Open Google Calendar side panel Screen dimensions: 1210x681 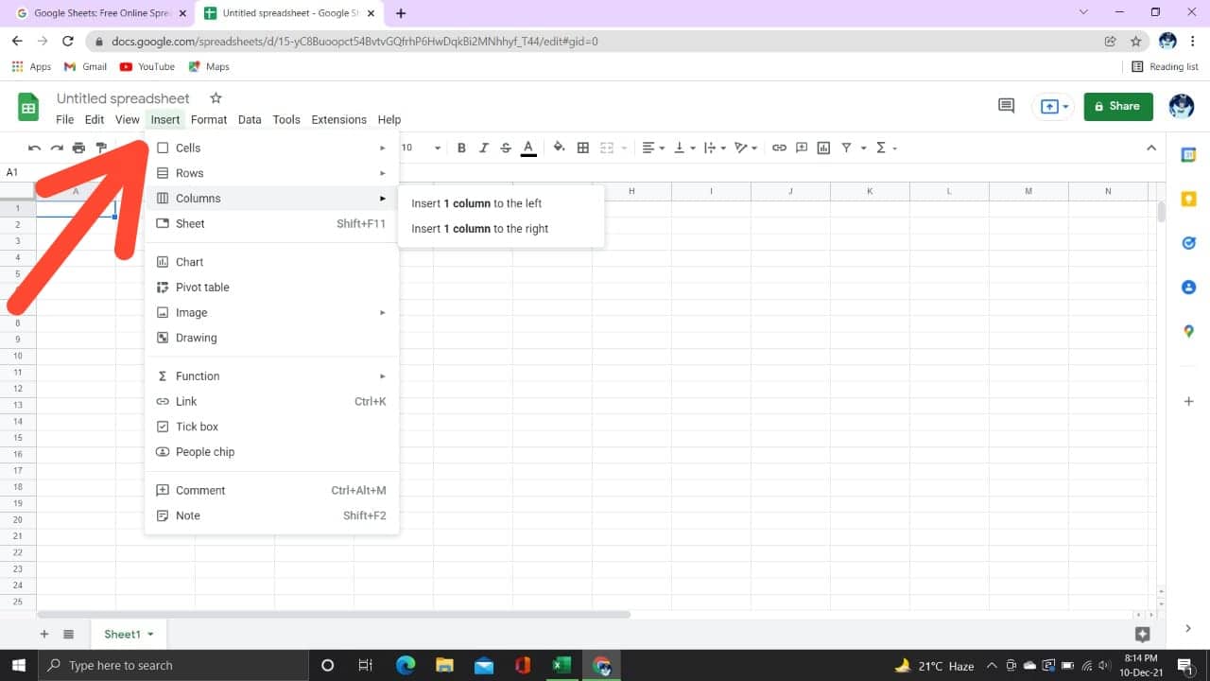tap(1189, 155)
